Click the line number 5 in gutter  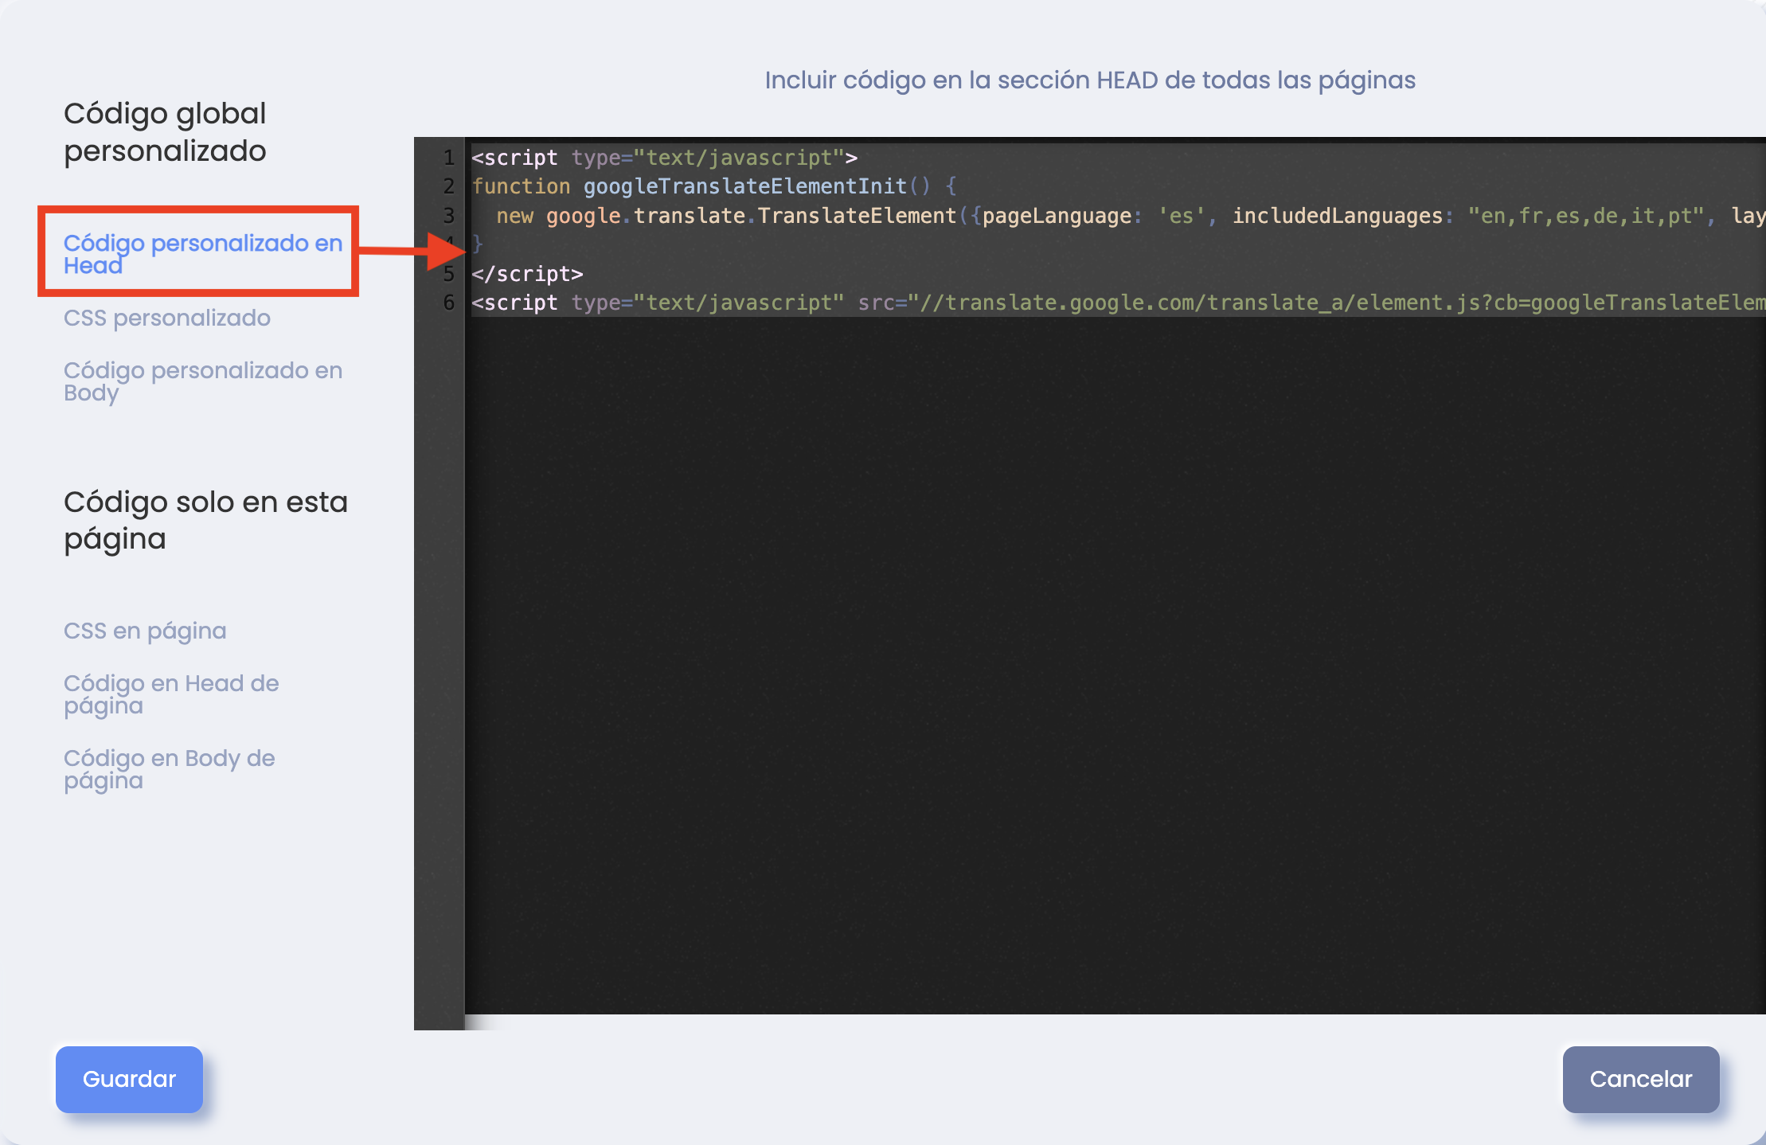[449, 274]
